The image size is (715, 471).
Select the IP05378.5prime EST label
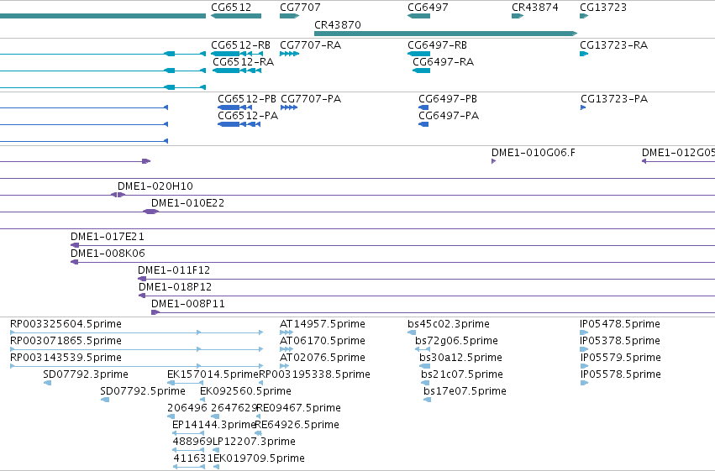point(620,341)
